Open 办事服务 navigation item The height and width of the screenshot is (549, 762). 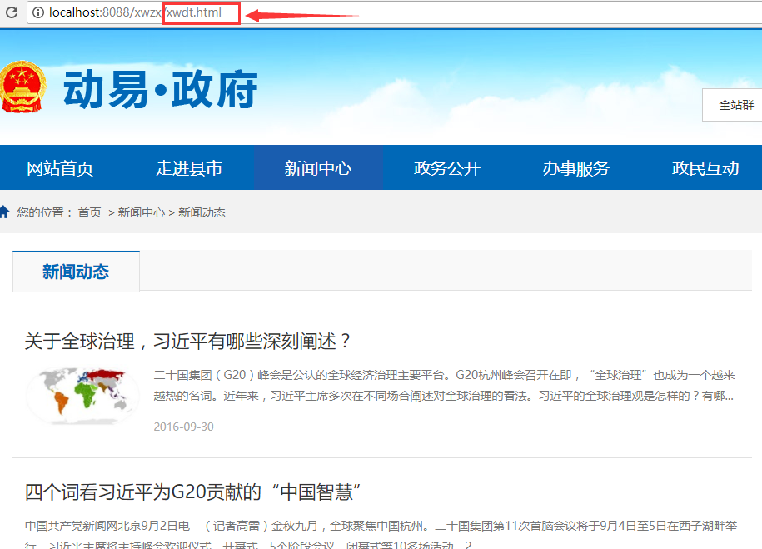[576, 168]
